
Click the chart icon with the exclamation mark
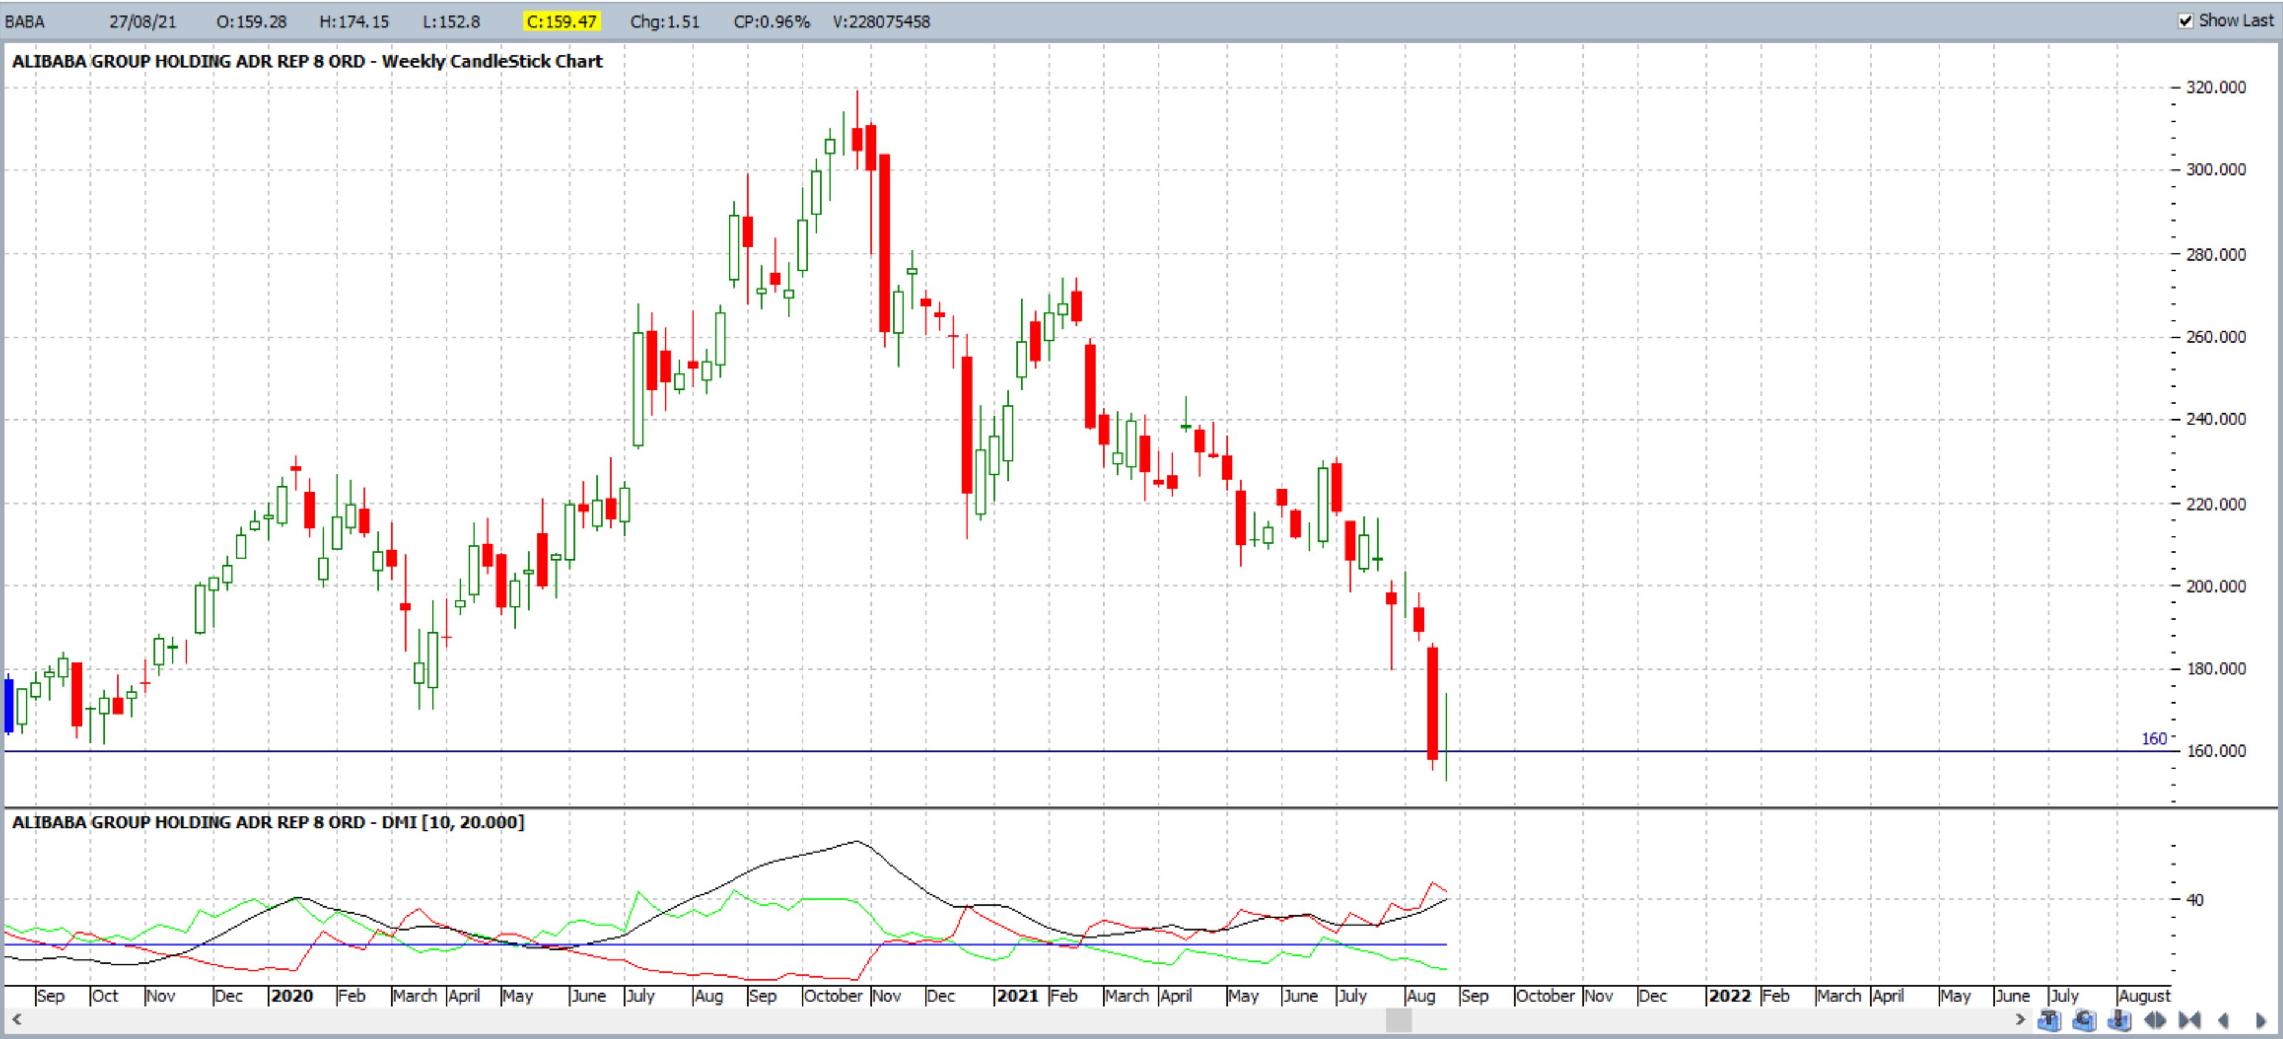click(2119, 1020)
